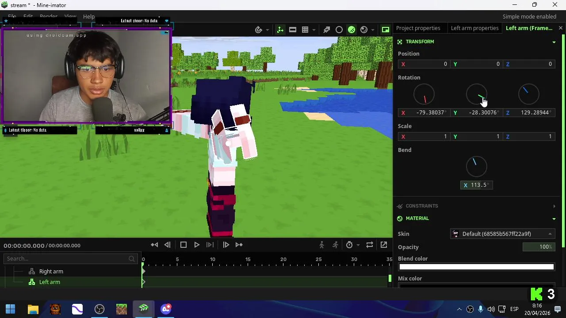Screen dimensions: 566x318
Task: Click the green Y rotation dial
Action: (476, 94)
